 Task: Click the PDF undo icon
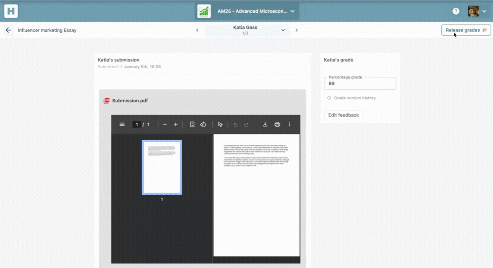click(235, 124)
